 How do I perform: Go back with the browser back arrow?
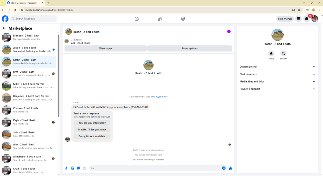3,10
